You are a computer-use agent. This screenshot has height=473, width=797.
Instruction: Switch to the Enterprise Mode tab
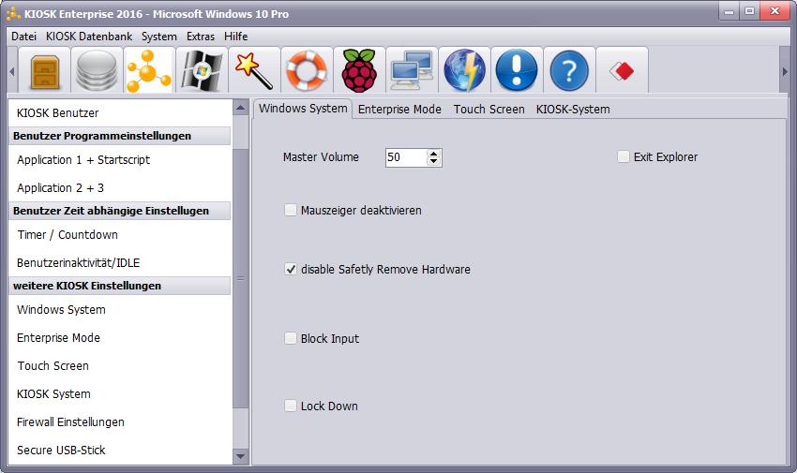[399, 110]
